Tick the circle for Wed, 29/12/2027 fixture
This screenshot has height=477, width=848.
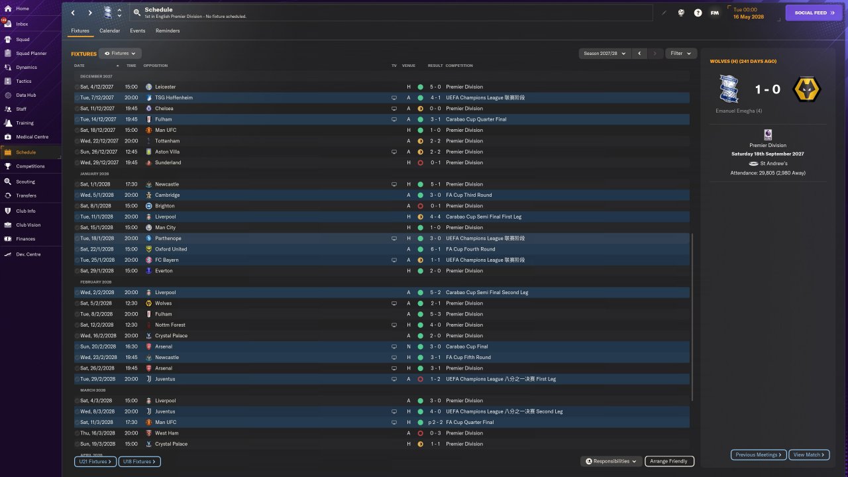pyautogui.click(x=77, y=162)
